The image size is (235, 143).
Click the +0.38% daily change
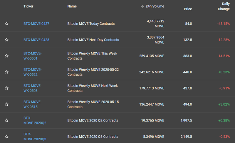click(224, 121)
